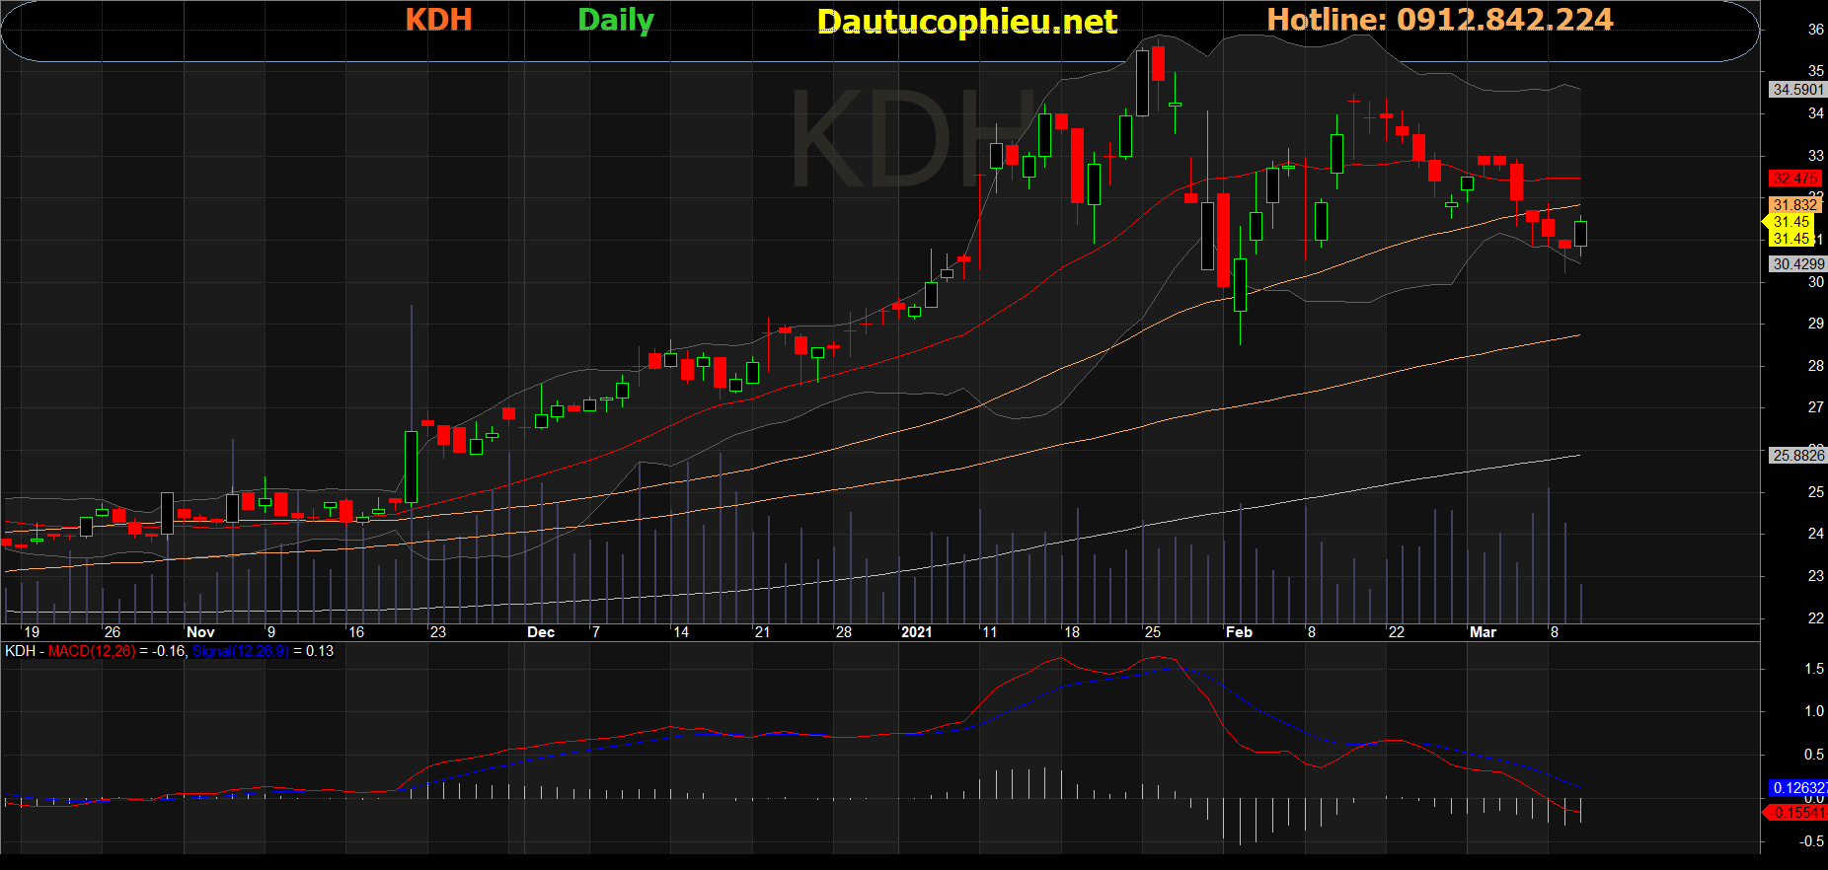Select the blue 0.12632 signal value tag
Image resolution: width=1828 pixels, height=870 pixels.
1797,788
